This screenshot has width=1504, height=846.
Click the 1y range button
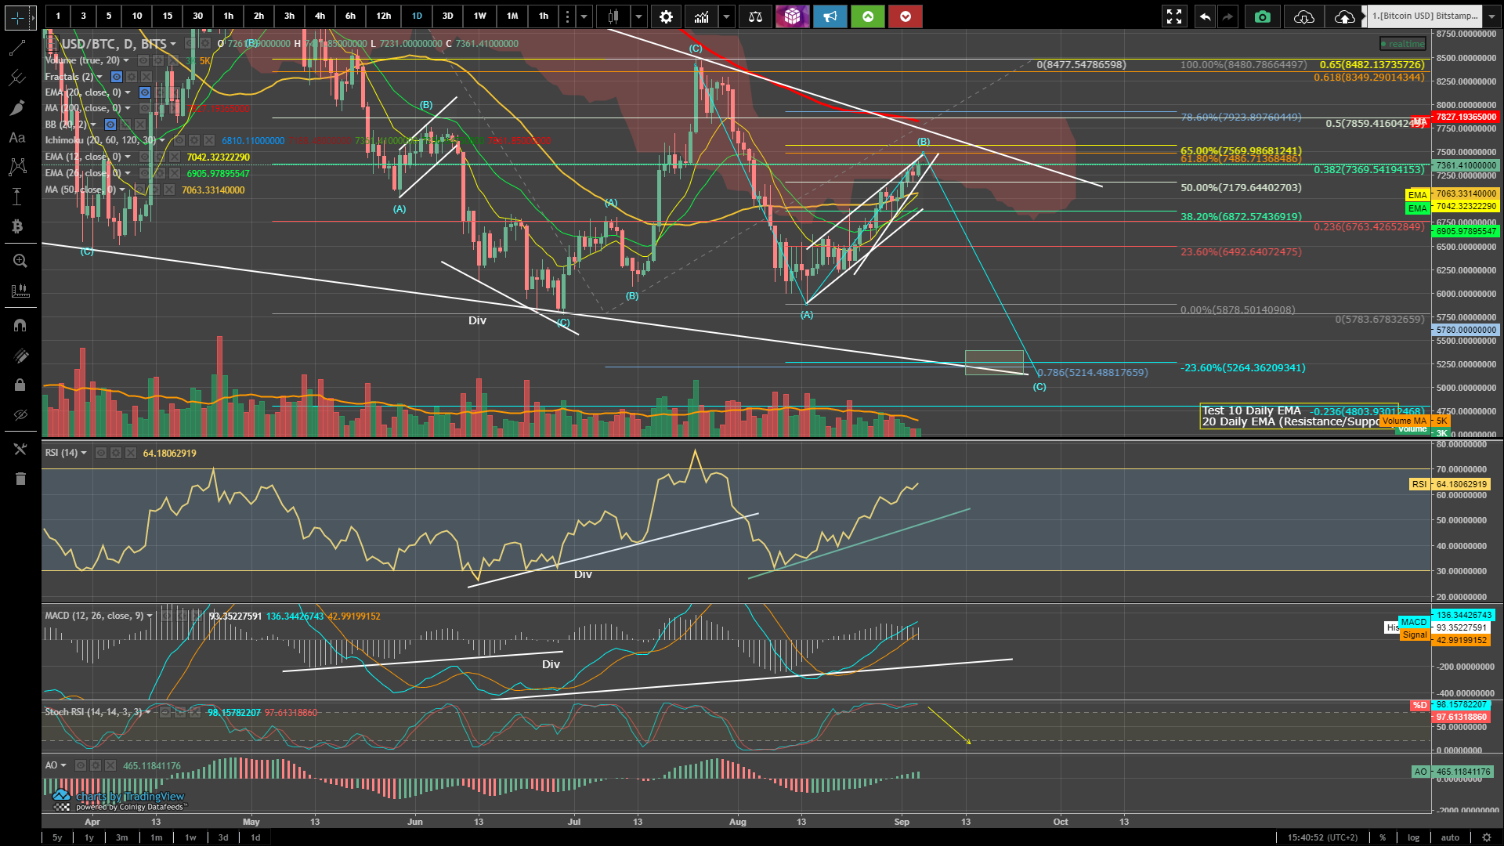click(x=89, y=837)
